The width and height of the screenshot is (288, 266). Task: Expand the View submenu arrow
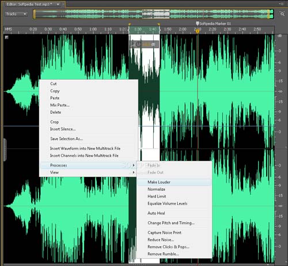click(134, 172)
